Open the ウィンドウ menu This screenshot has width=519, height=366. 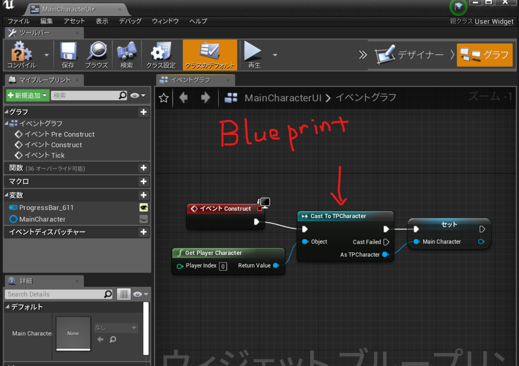[165, 21]
